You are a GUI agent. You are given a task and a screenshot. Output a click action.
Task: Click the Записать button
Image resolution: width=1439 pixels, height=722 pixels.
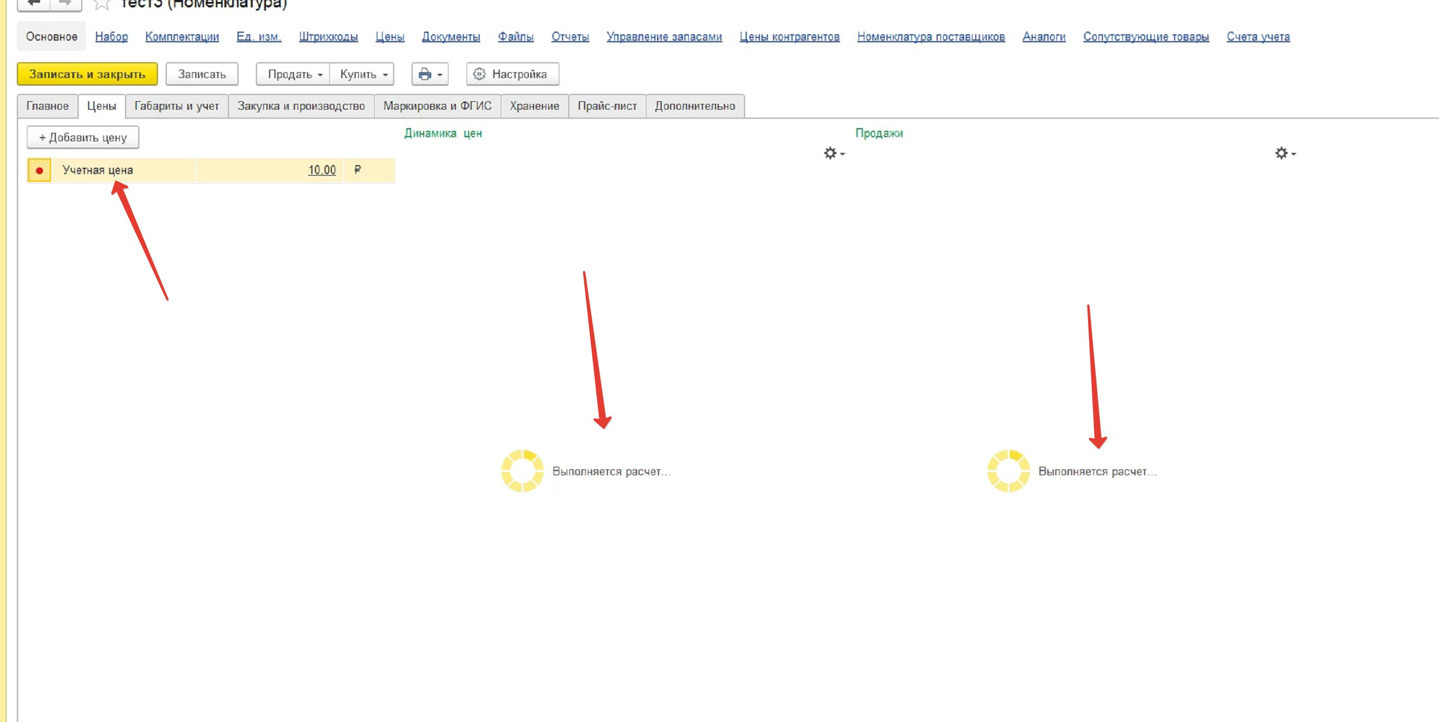[202, 74]
